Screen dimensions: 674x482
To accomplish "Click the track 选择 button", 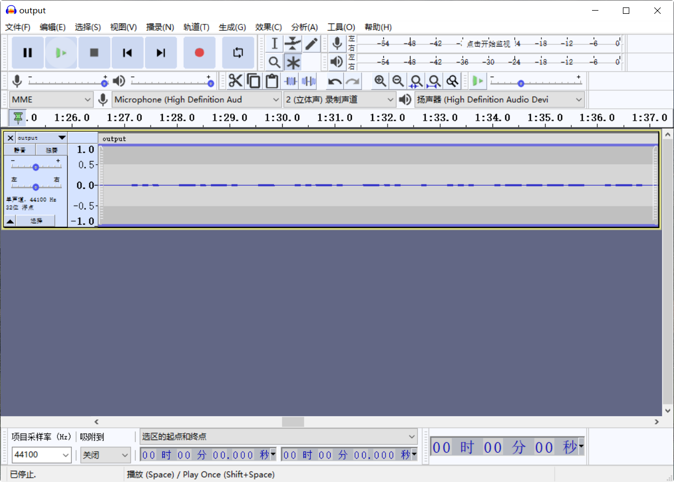I will click(36, 221).
